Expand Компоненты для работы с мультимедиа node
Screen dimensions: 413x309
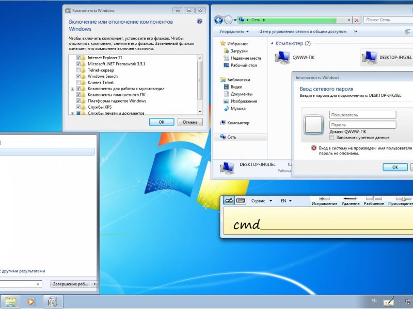[72, 89]
